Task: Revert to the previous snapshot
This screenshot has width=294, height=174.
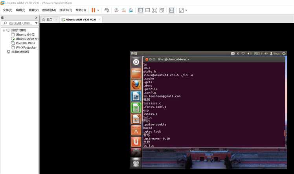Action: pyautogui.click(x=123, y=10)
